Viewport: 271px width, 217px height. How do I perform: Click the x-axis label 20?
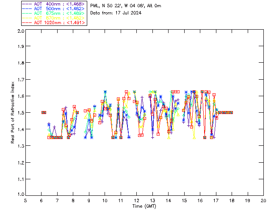tap(263, 200)
